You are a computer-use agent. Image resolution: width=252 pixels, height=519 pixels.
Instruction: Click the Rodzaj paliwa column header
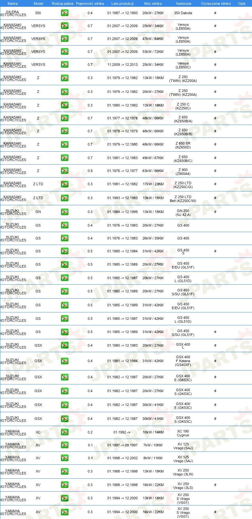point(63,4)
